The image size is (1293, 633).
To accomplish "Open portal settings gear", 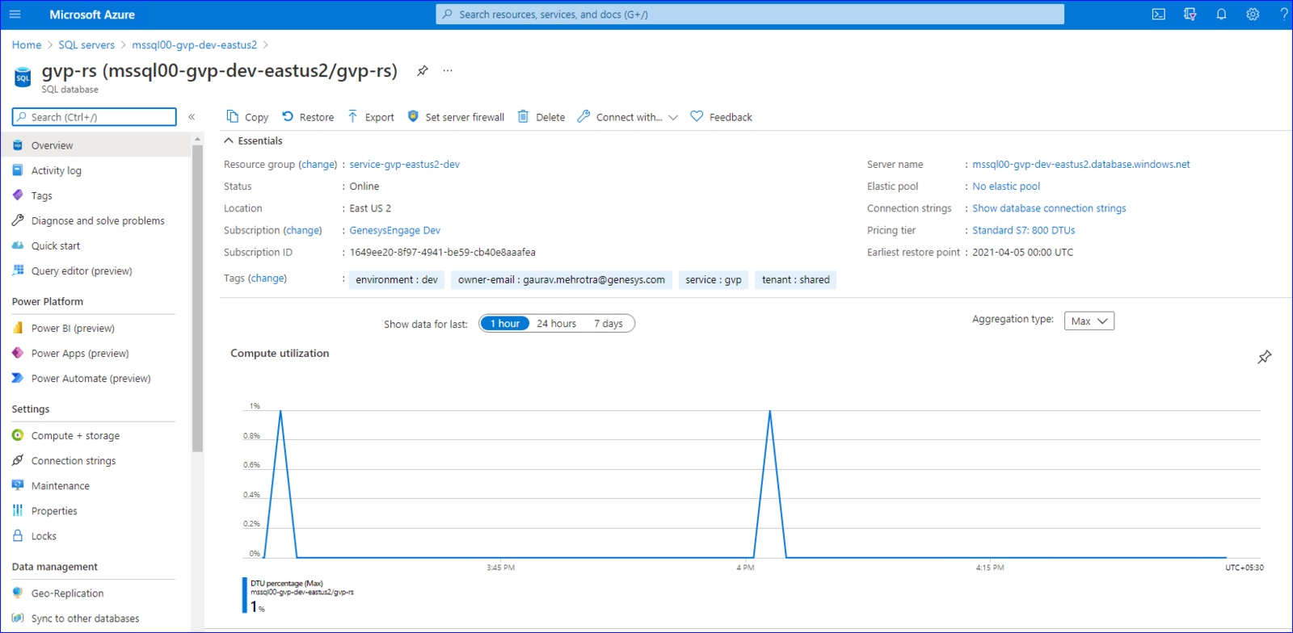I will coord(1253,15).
